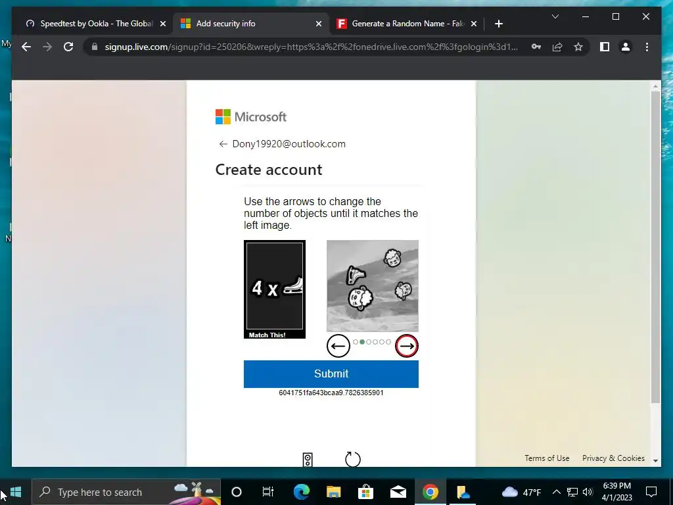Click the Type here to search box
Viewport: 673px width, 505px height.
pyautogui.click(x=126, y=492)
